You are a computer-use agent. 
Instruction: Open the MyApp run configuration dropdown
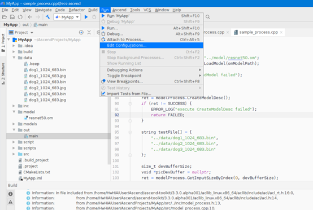point(67,17)
